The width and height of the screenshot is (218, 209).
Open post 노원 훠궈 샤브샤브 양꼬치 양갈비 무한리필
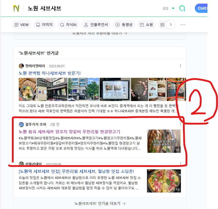69,132
